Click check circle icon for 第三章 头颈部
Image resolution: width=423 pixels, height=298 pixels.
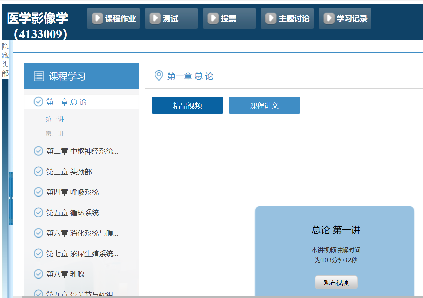(x=38, y=172)
